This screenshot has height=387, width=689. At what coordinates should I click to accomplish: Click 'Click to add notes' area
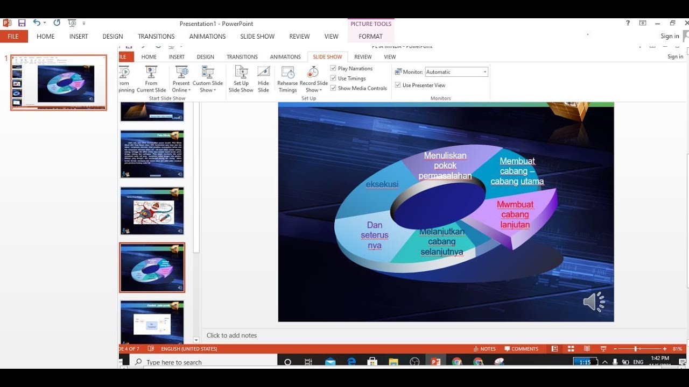point(231,335)
